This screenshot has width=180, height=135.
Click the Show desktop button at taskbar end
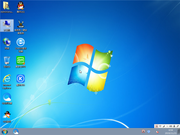pos(179,132)
